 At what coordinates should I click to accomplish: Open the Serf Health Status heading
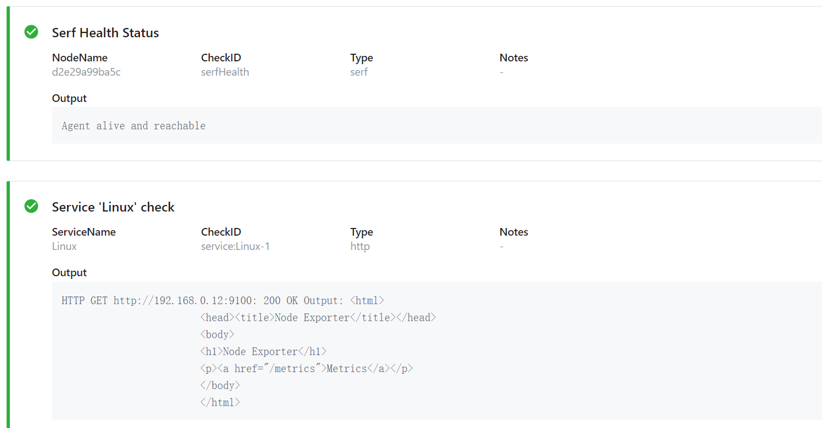click(x=105, y=33)
